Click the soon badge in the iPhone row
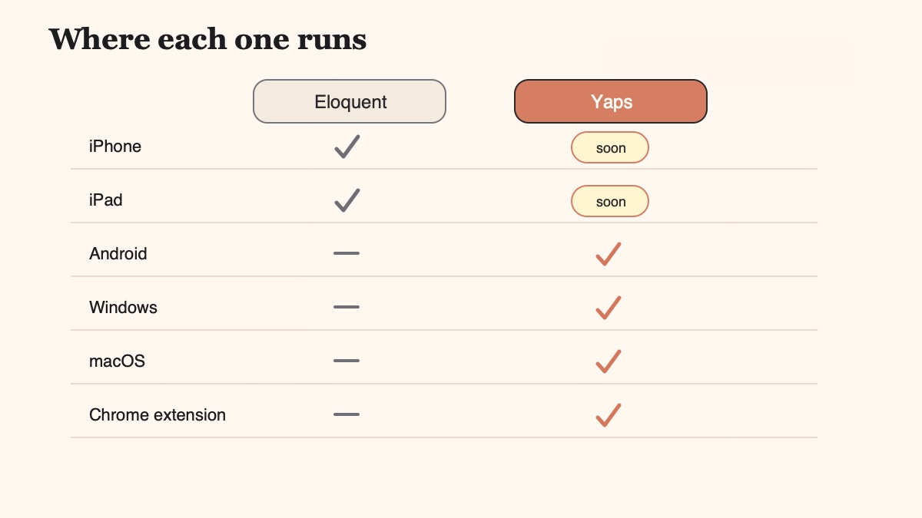The image size is (922, 518). click(x=610, y=147)
